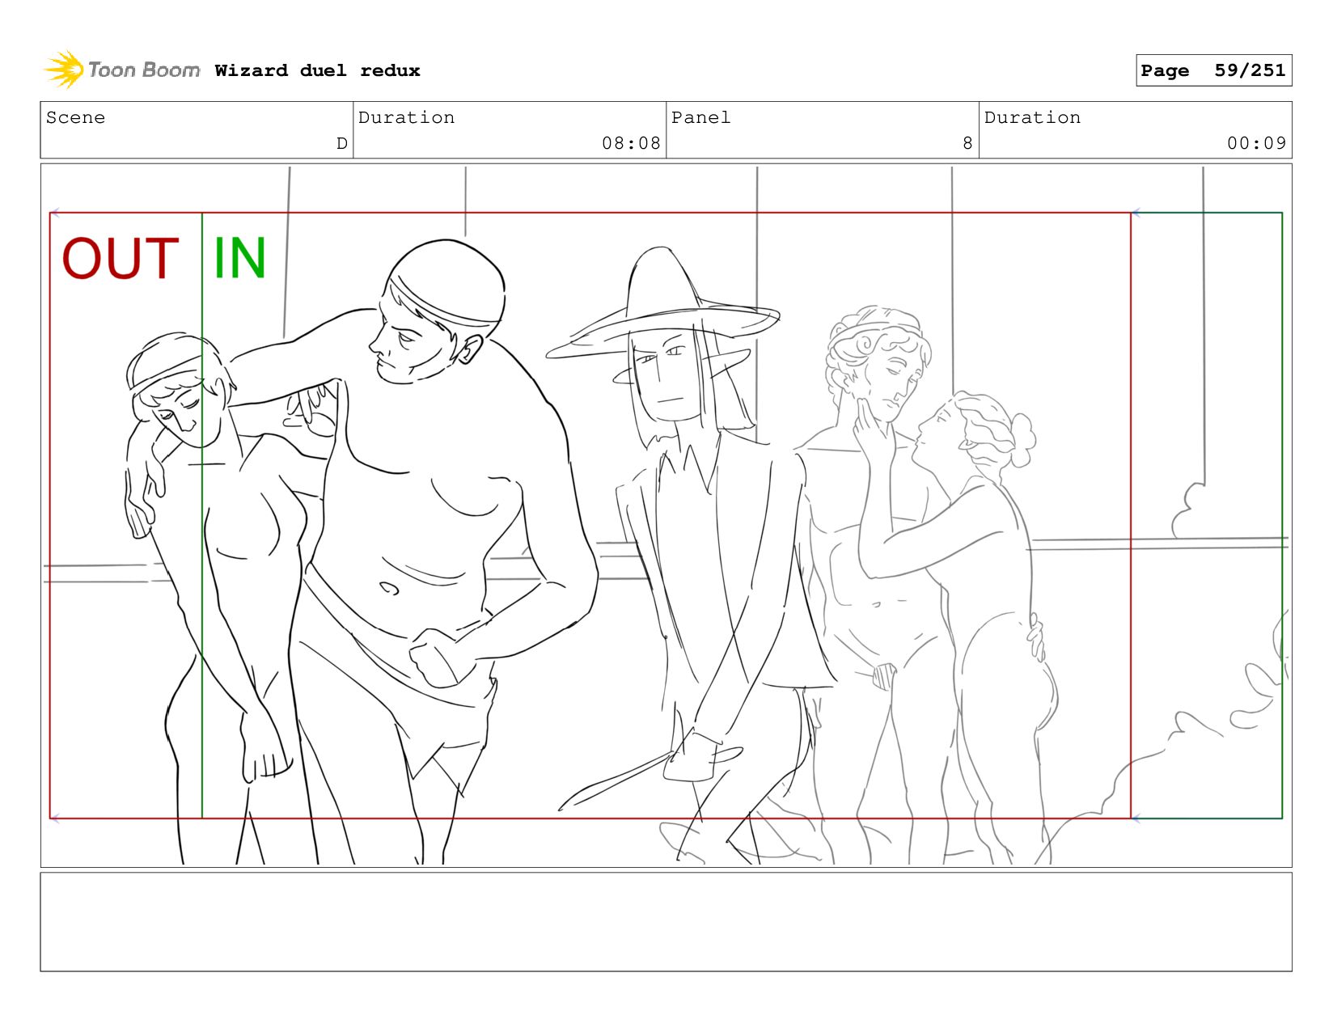
Task: Select the scene value 'D'
Action: tap(342, 143)
